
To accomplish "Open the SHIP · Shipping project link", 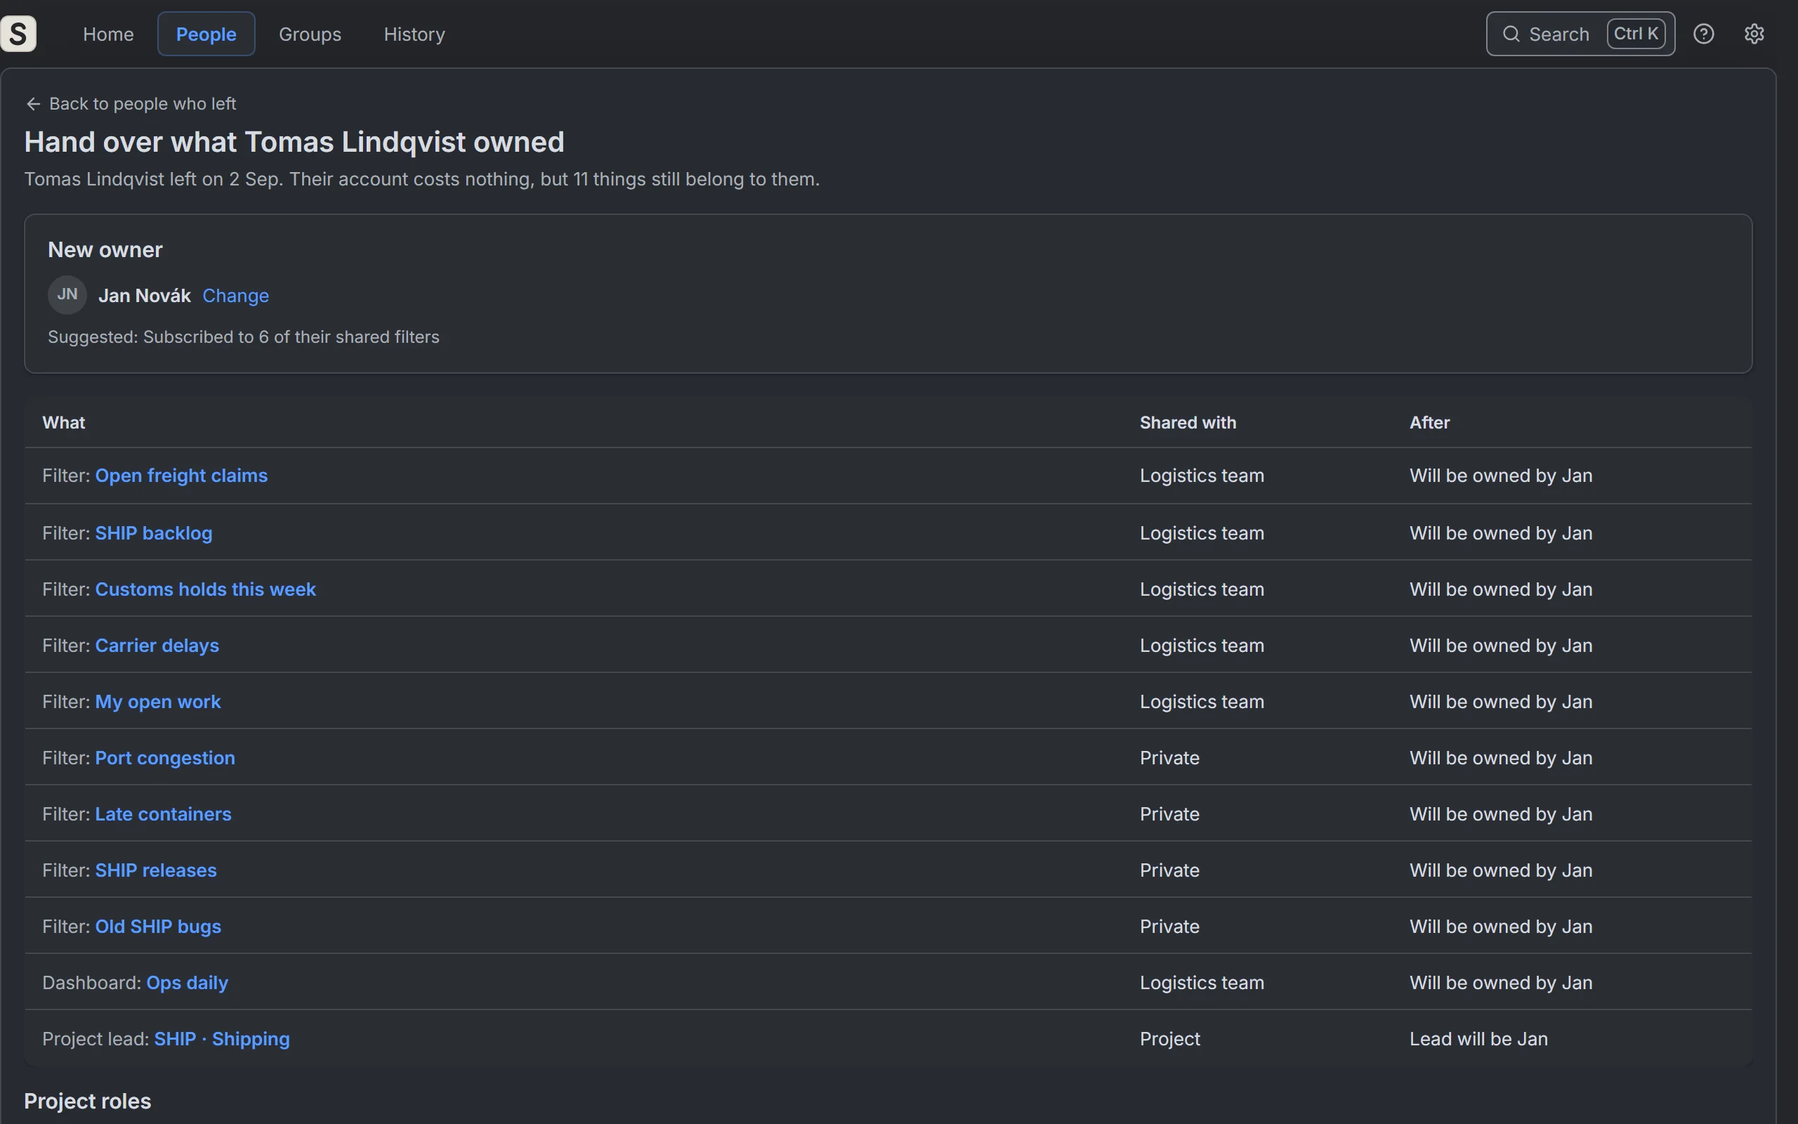I will (x=221, y=1039).
